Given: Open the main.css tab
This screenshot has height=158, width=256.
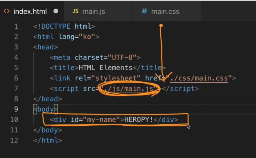Looking at the screenshot, I should [167, 11].
